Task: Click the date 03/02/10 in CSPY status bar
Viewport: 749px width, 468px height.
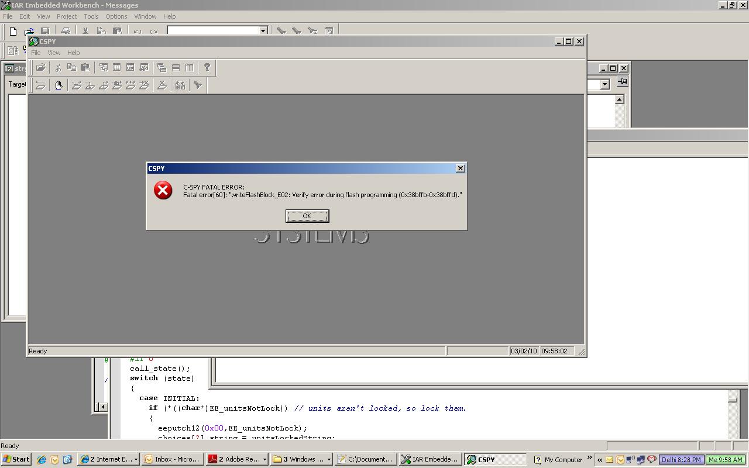Action: (x=524, y=351)
